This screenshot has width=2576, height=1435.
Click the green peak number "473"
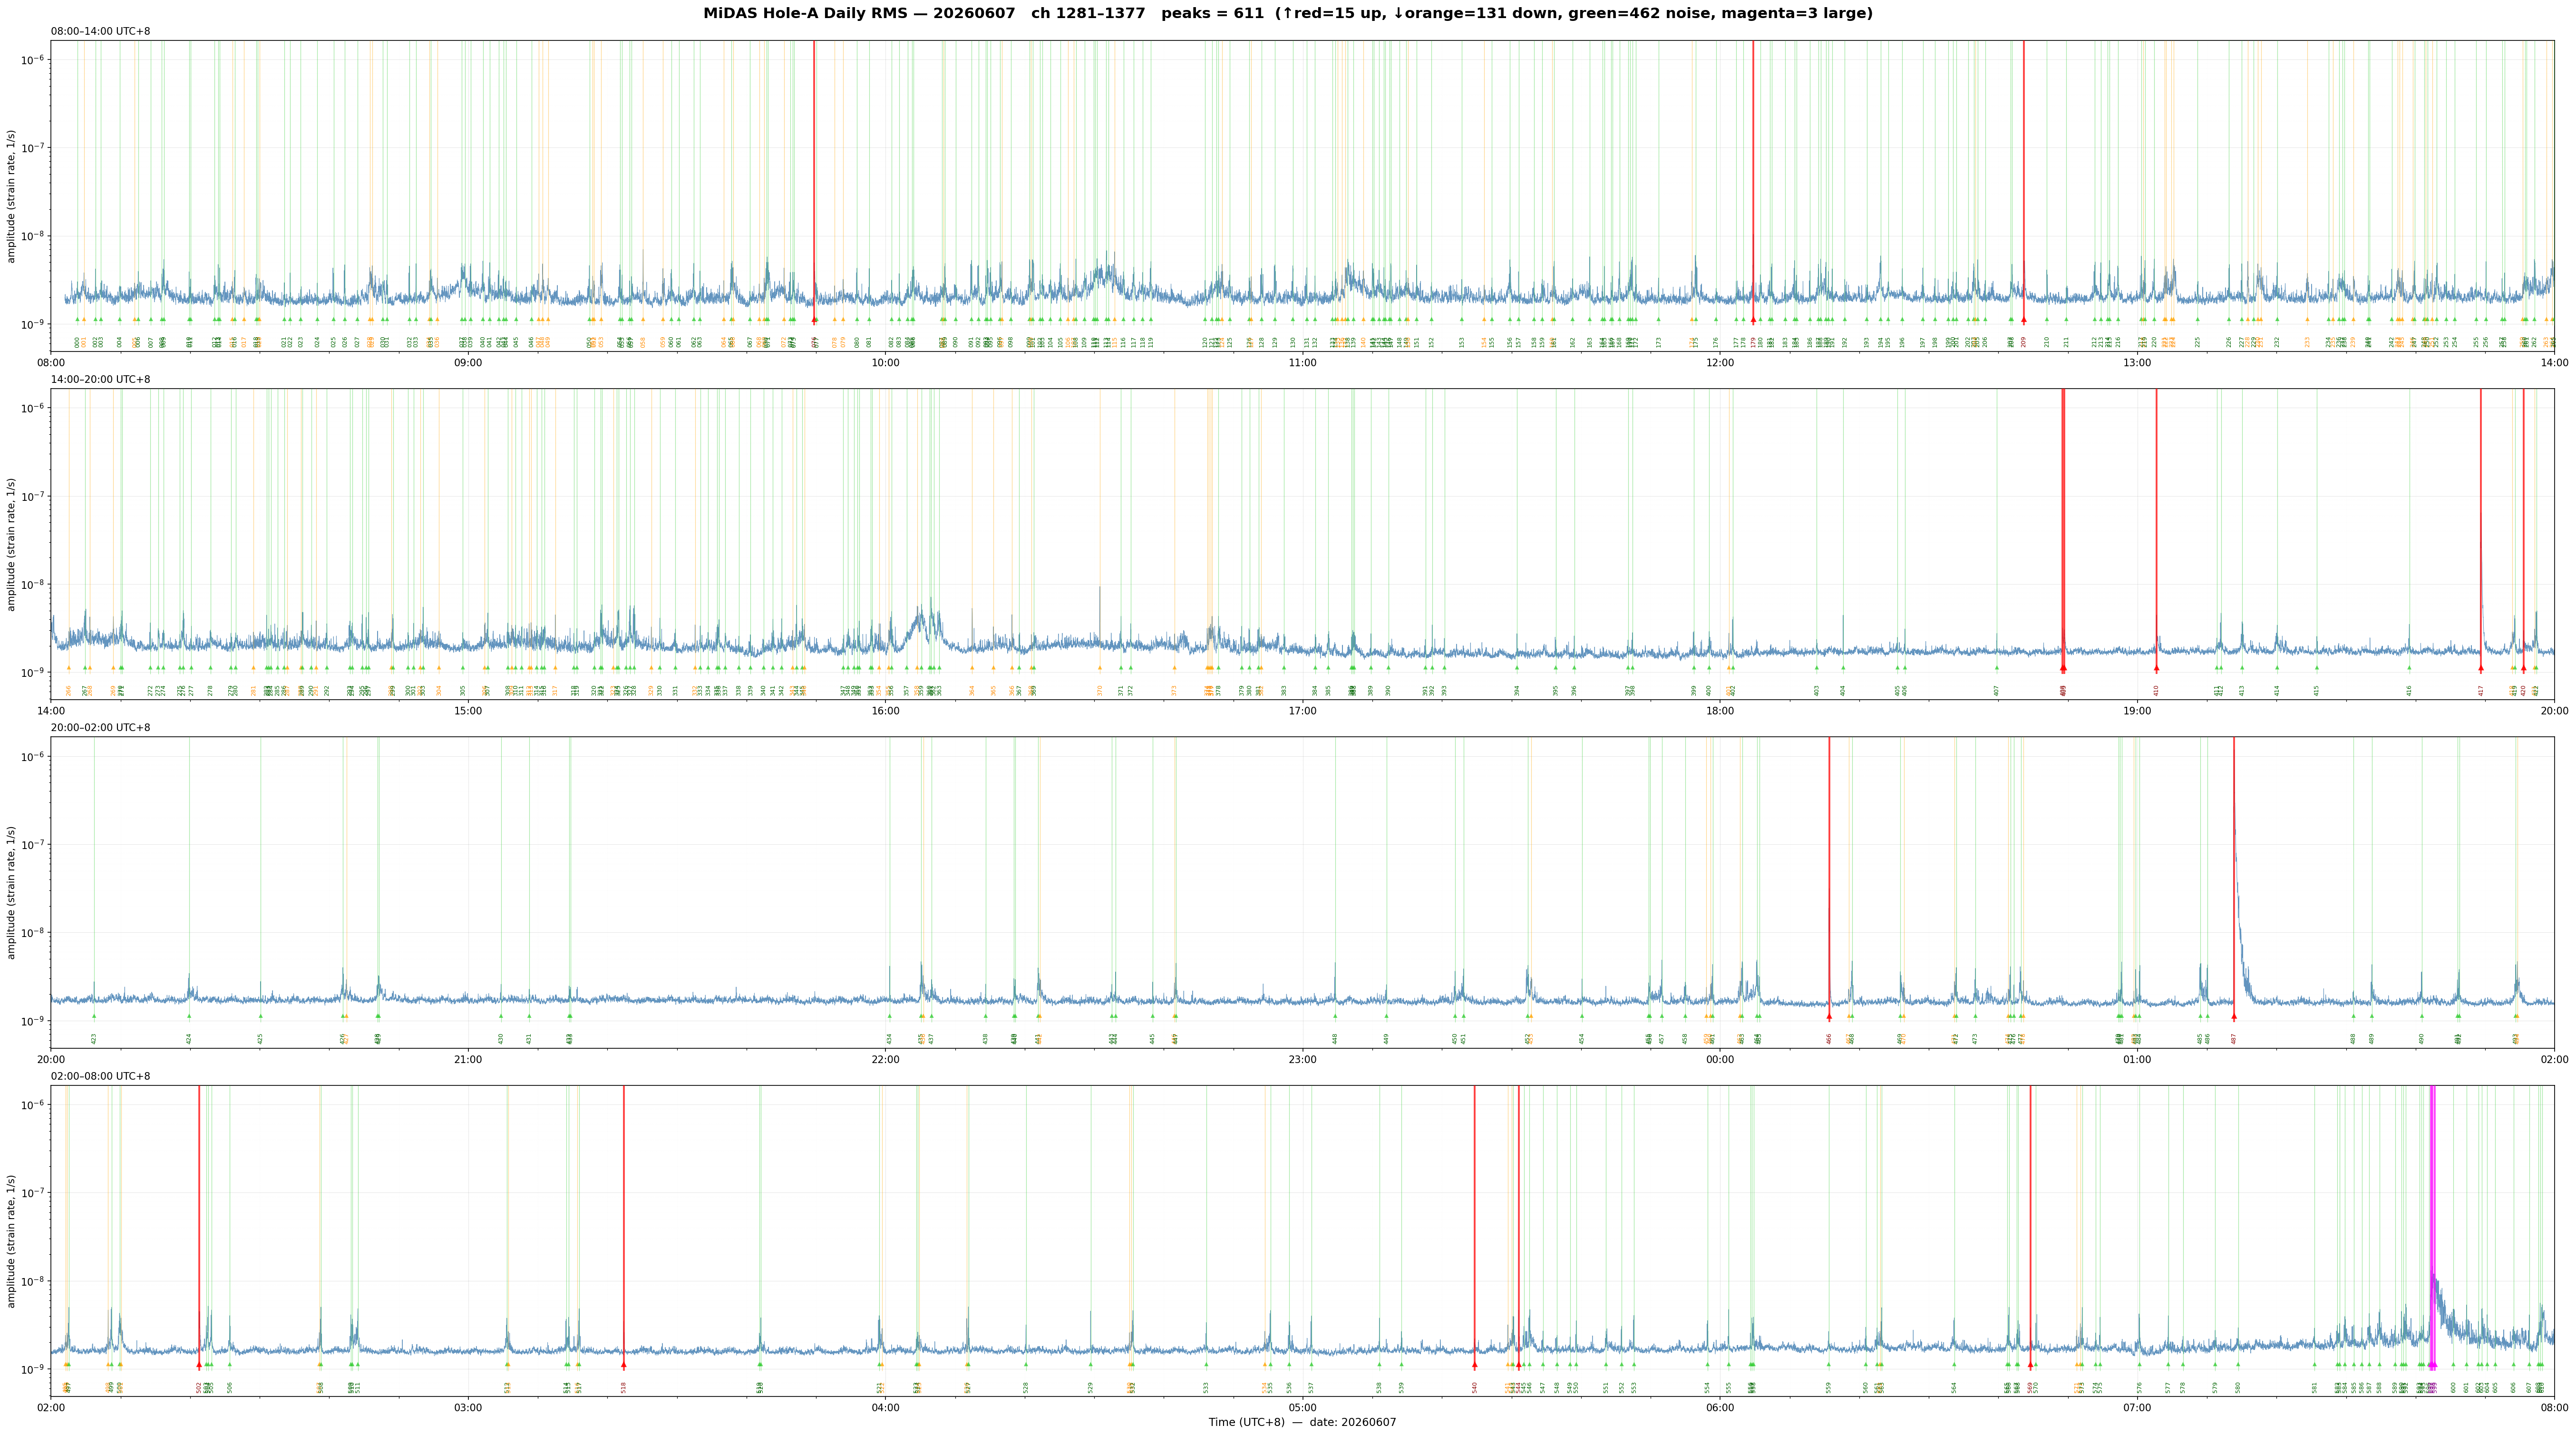point(1975,1039)
